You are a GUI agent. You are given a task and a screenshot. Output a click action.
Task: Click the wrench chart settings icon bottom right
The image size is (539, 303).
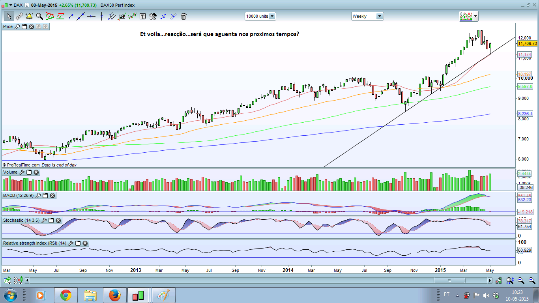pos(499,281)
